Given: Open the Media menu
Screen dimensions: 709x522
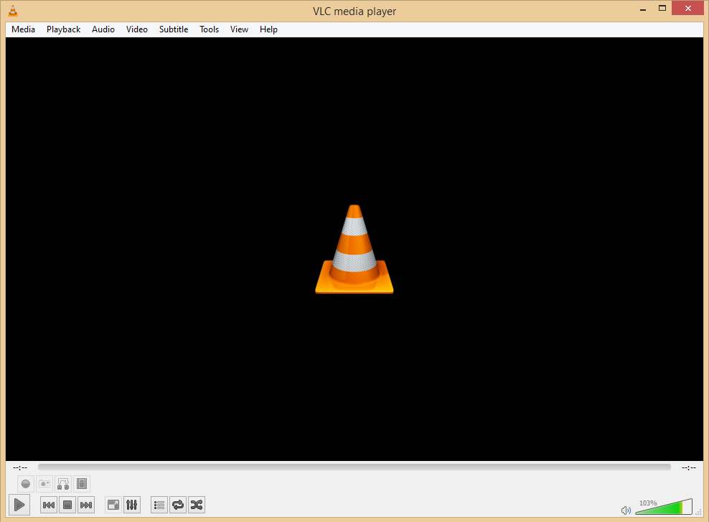Looking at the screenshot, I should [x=23, y=29].
